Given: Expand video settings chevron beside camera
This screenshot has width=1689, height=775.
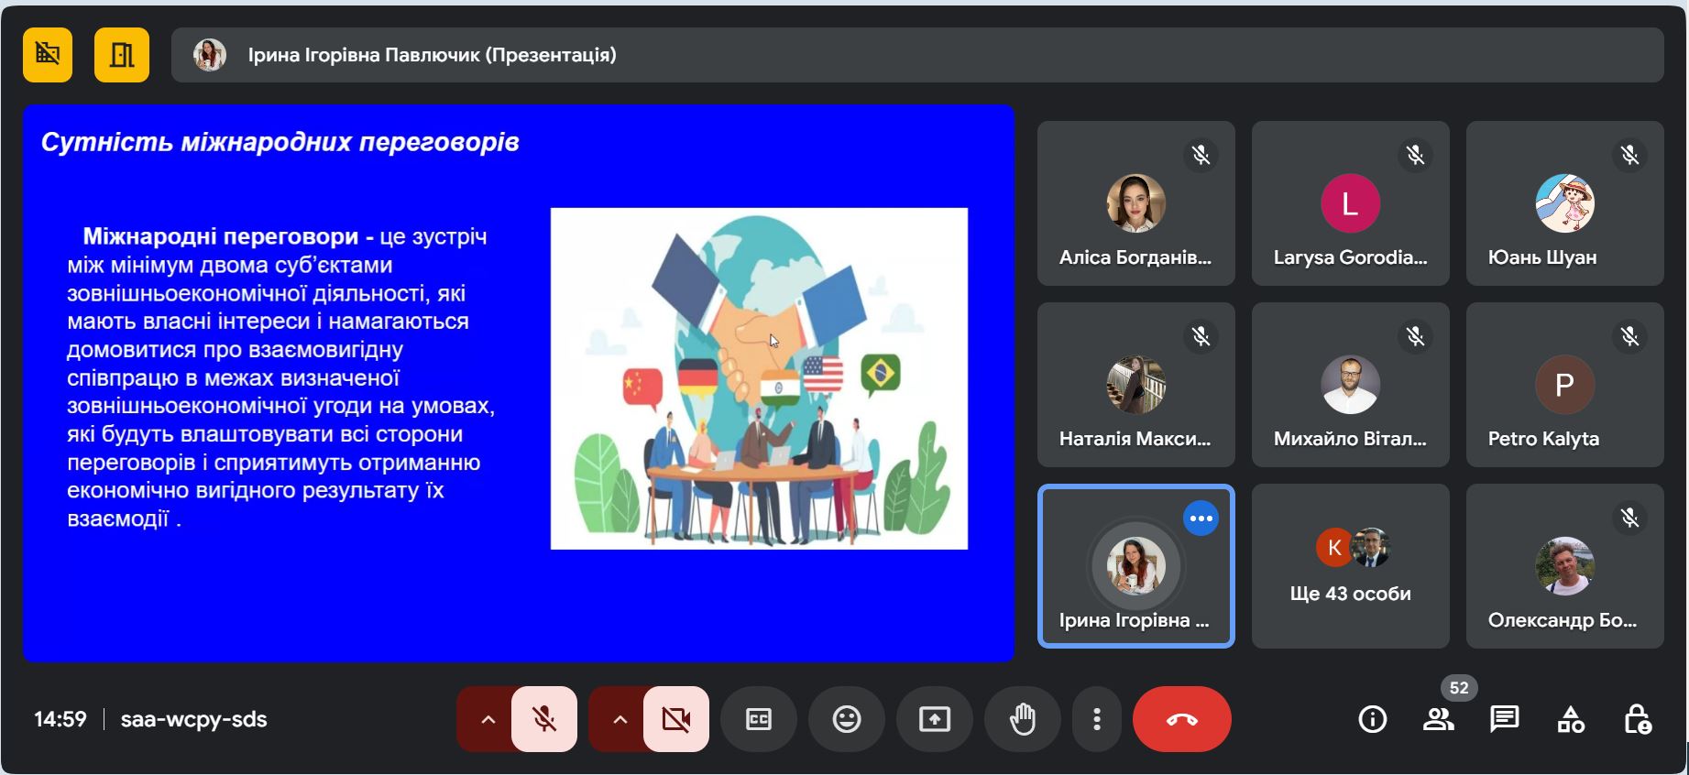Looking at the screenshot, I should pos(620,719).
